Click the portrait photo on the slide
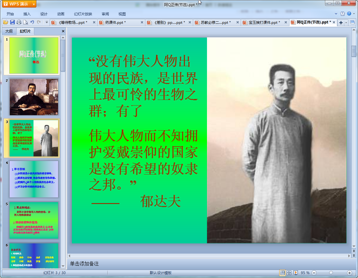Screen dimensions: 358x278 (277, 140)
